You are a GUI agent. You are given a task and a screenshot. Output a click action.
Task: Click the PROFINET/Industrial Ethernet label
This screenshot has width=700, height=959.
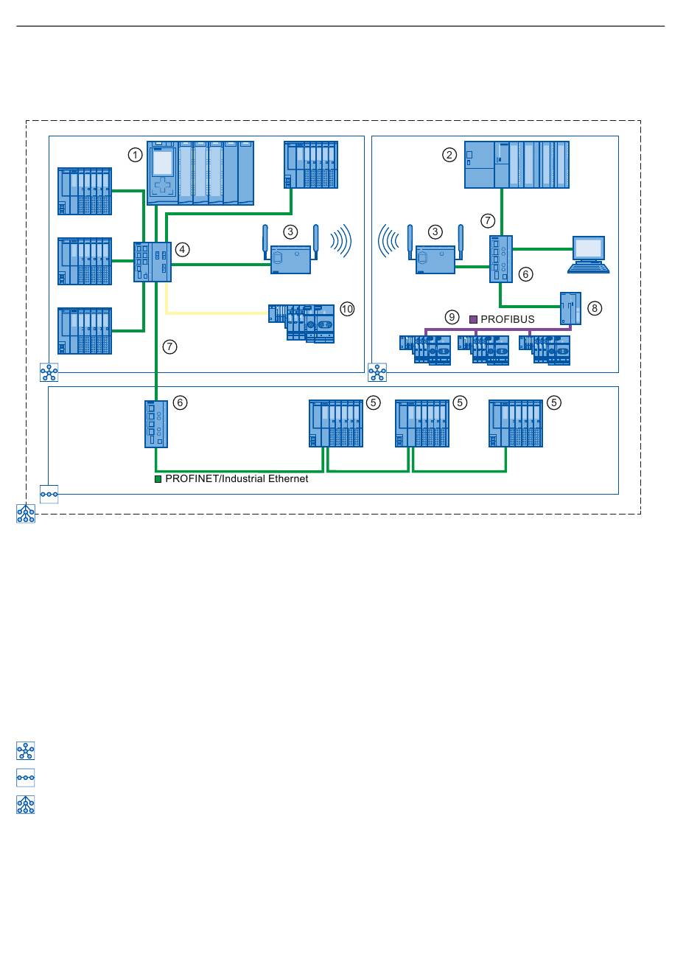pyautogui.click(x=237, y=479)
